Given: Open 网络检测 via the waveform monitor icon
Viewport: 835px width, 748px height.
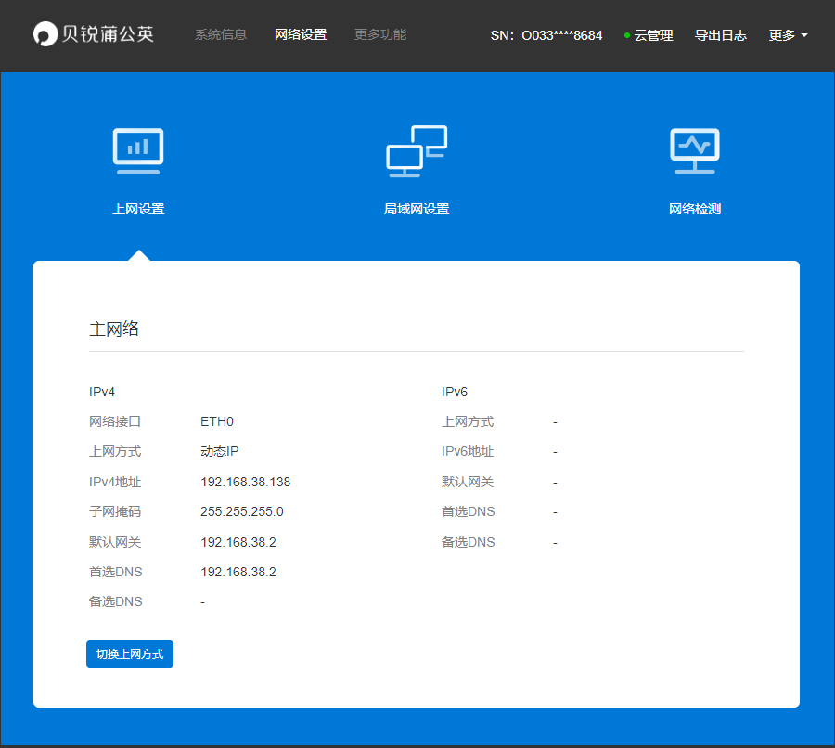Looking at the screenshot, I should (694, 150).
